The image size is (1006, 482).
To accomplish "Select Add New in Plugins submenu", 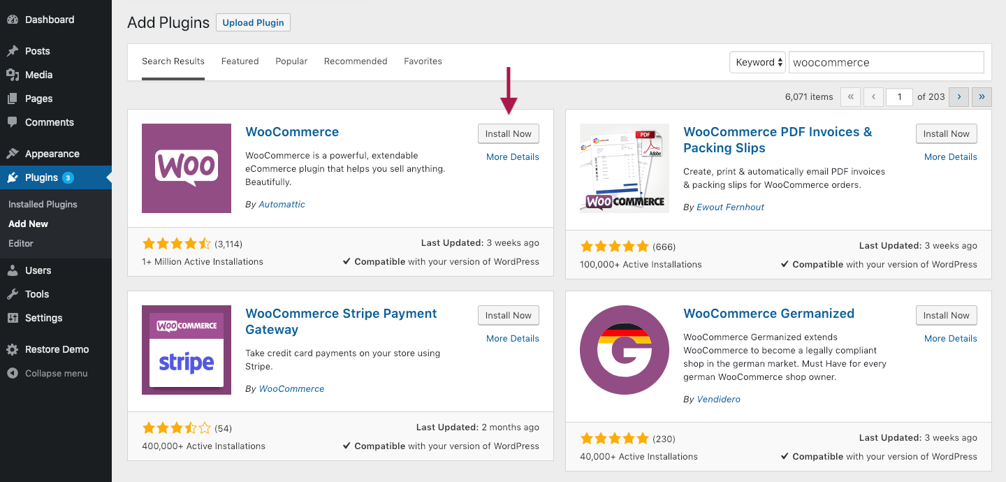I will coord(28,224).
